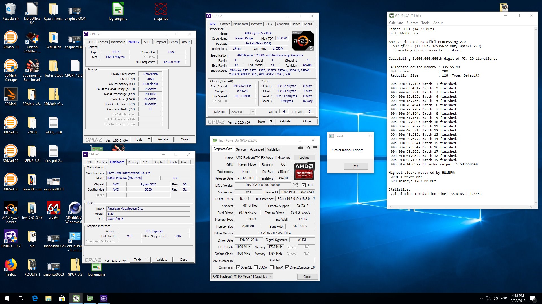Expand Tools dropdown arrow in CPU-Z CPU window
This screenshot has width=542, height=304.
(271, 121)
